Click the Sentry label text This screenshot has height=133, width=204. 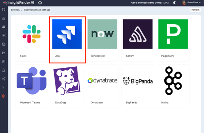pyautogui.click(x=130, y=56)
